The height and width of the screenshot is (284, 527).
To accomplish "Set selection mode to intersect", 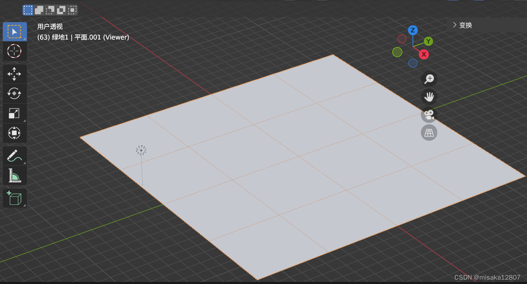I will tap(72, 10).
